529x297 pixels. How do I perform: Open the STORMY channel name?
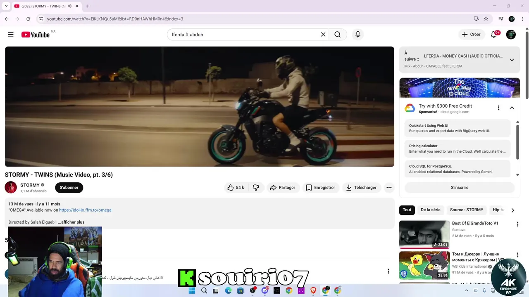(30, 185)
